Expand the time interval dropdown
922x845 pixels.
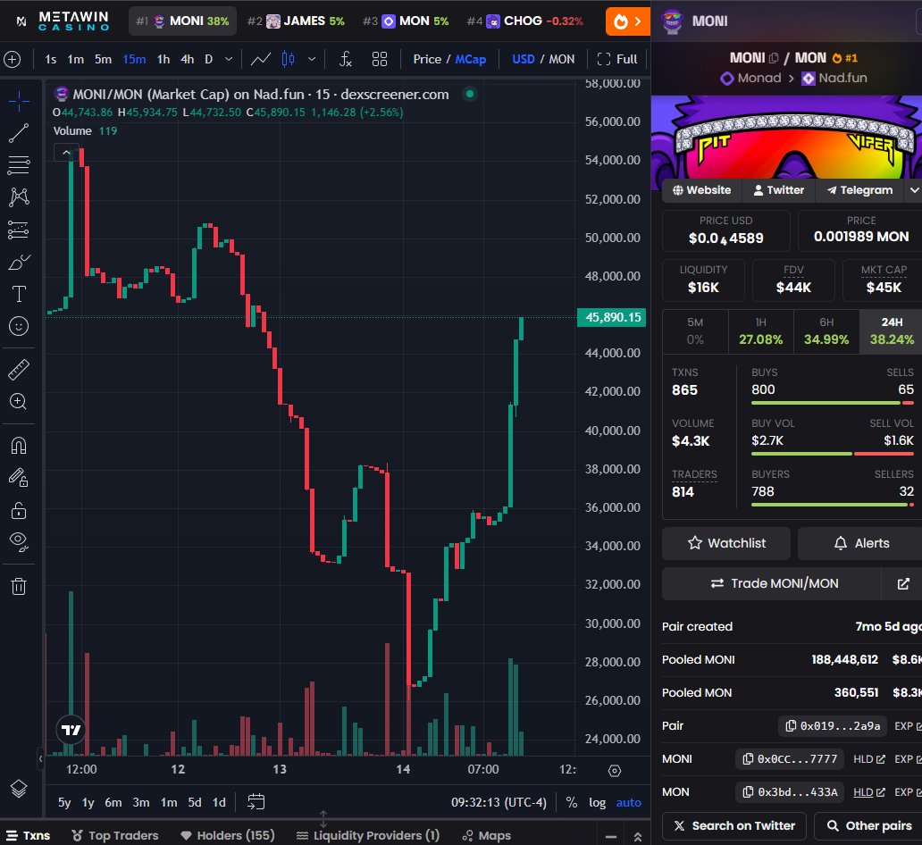(x=229, y=59)
